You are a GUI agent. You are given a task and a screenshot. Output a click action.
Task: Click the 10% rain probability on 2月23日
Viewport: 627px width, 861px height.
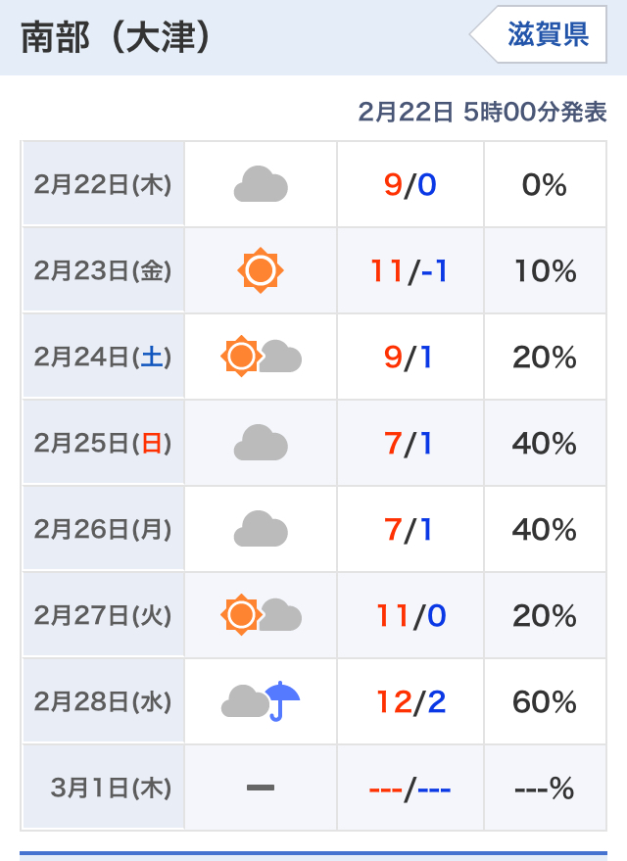[545, 270]
